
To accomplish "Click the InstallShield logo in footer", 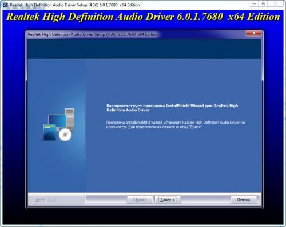I will point(45,200).
